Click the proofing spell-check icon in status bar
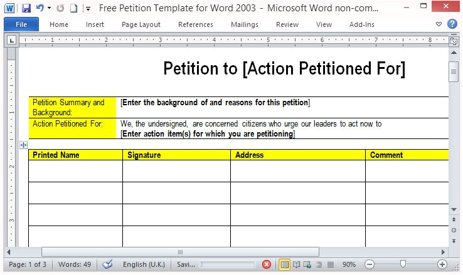 [x=107, y=264]
